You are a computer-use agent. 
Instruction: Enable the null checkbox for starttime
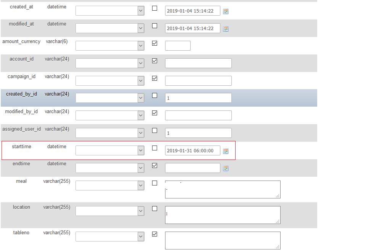pyautogui.click(x=154, y=148)
